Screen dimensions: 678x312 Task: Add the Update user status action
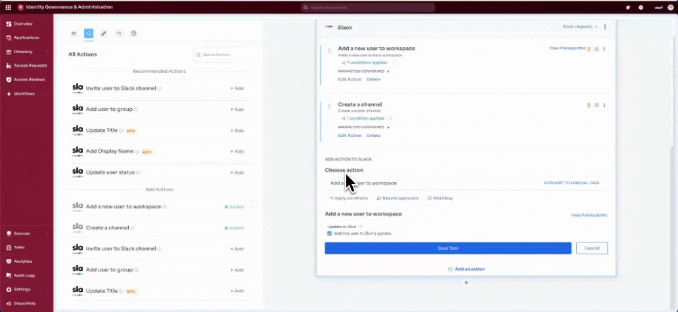pyautogui.click(x=237, y=172)
